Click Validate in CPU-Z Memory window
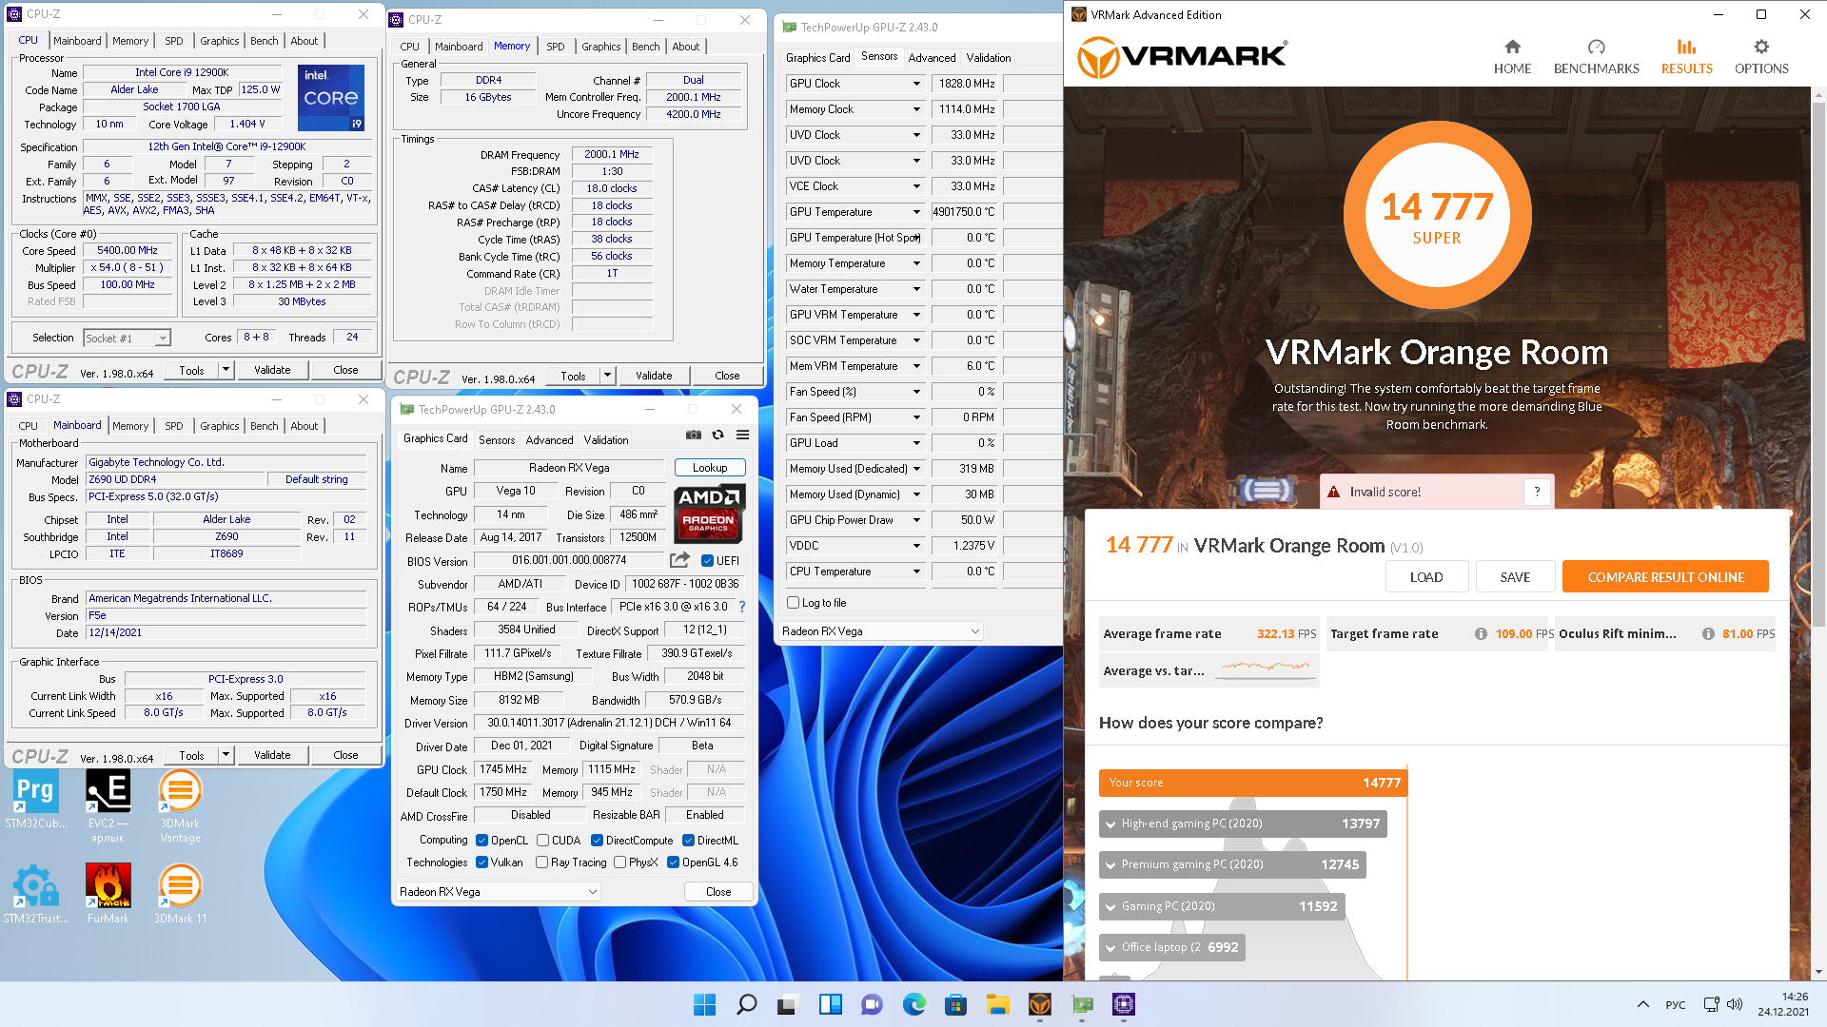The height and width of the screenshot is (1027, 1827). point(654,376)
